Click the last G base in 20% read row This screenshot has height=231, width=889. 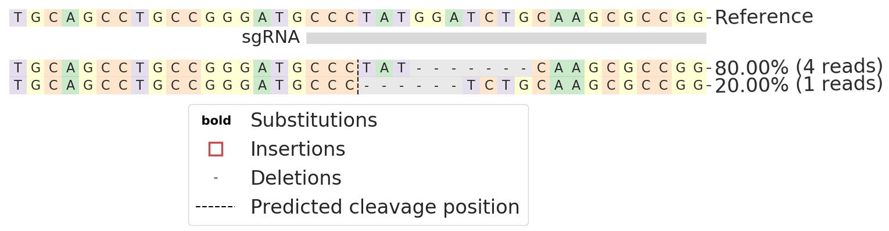click(x=698, y=86)
